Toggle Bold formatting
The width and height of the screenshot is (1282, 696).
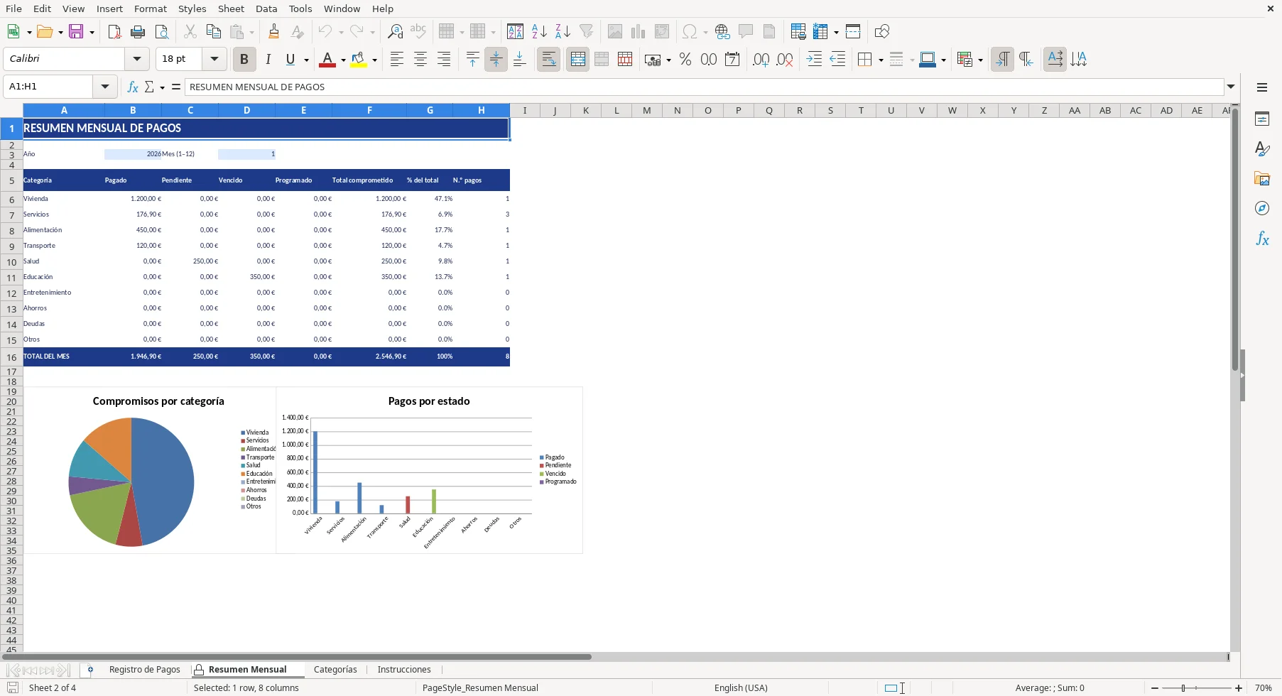(244, 60)
